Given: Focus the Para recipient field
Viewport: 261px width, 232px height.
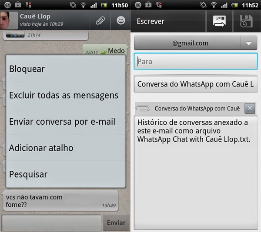Looking at the screenshot, I should coord(196,62).
